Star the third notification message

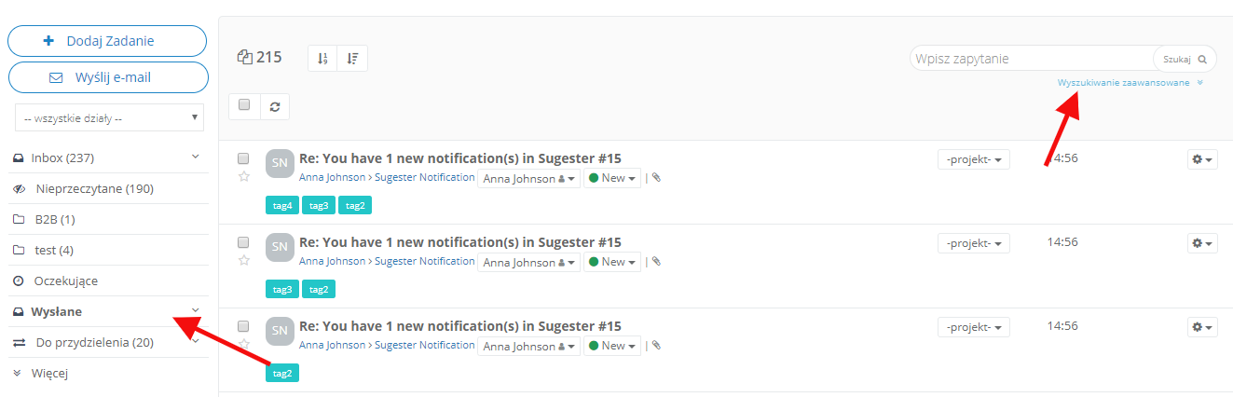click(244, 344)
